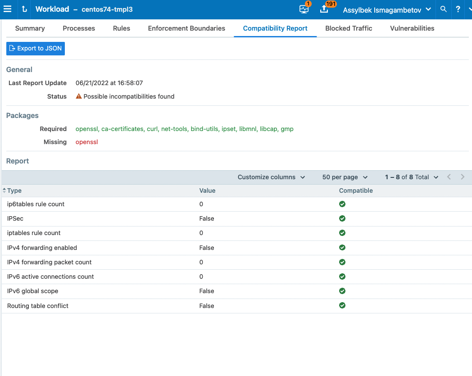The height and width of the screenshot is (376, 472).
Task: Open the Vulnerabilities tab
Action: pyautogui.click(x=412, y=28)
